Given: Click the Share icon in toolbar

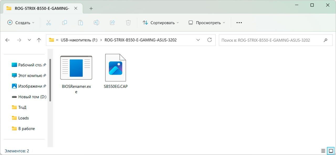Looking at the screenshot, I should [112, 23].
